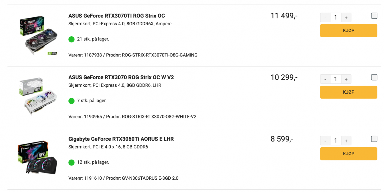Click KJØP for the white RTX3070
The height and width of the screenshot is (192, 384).
point(349,92)
